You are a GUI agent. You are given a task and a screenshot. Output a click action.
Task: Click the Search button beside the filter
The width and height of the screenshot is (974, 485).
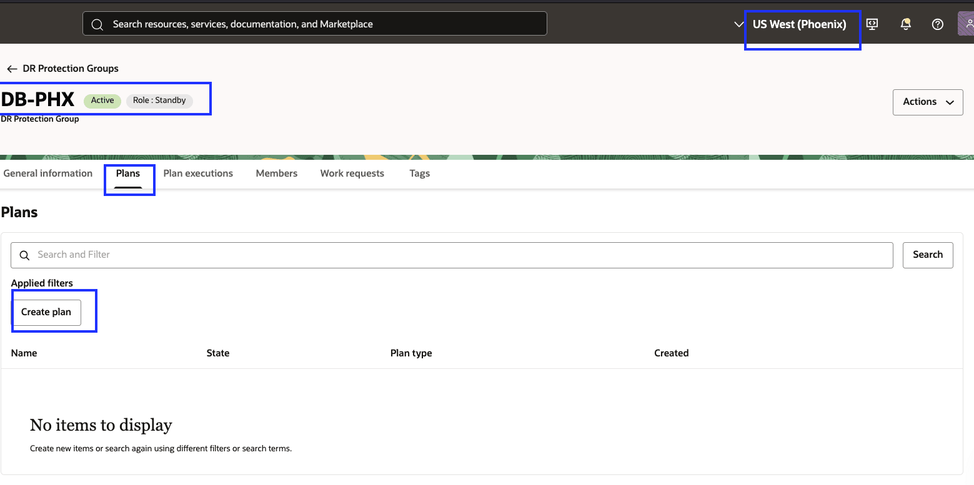click(928, 255)
